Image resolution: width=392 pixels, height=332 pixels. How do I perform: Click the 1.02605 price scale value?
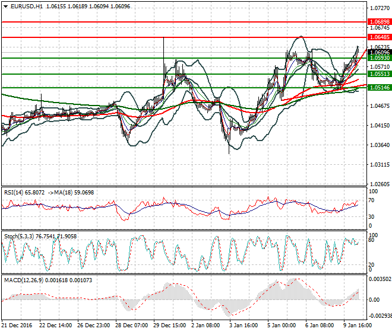click(380, 184)
